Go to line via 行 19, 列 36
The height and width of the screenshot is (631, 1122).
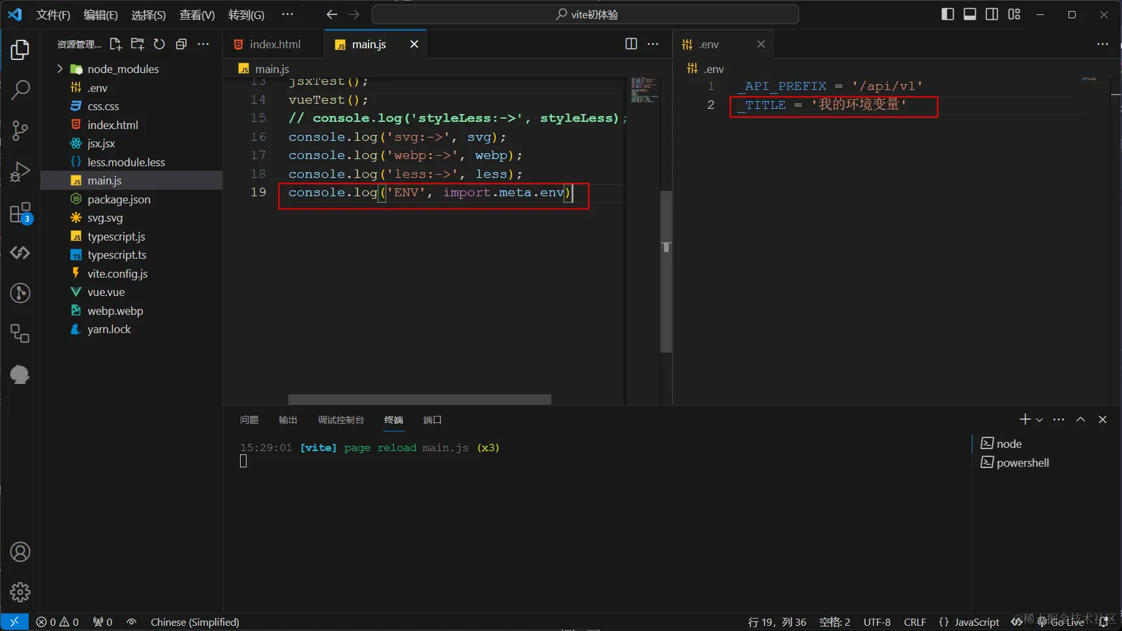pyautogui.click(x=777, y=622)
